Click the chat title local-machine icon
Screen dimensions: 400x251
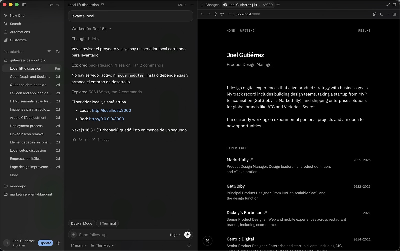pyautogui.click(x=102, y=5)
